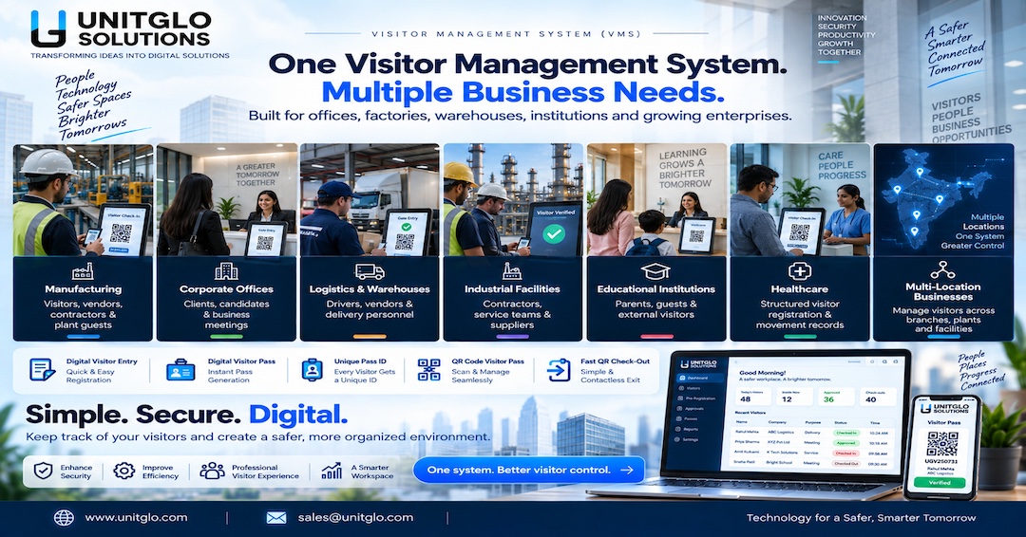The width and height of the screenshot is (1026, 537).
Task: Click the Check-outs 40 stat card
Action: [878, 397]
